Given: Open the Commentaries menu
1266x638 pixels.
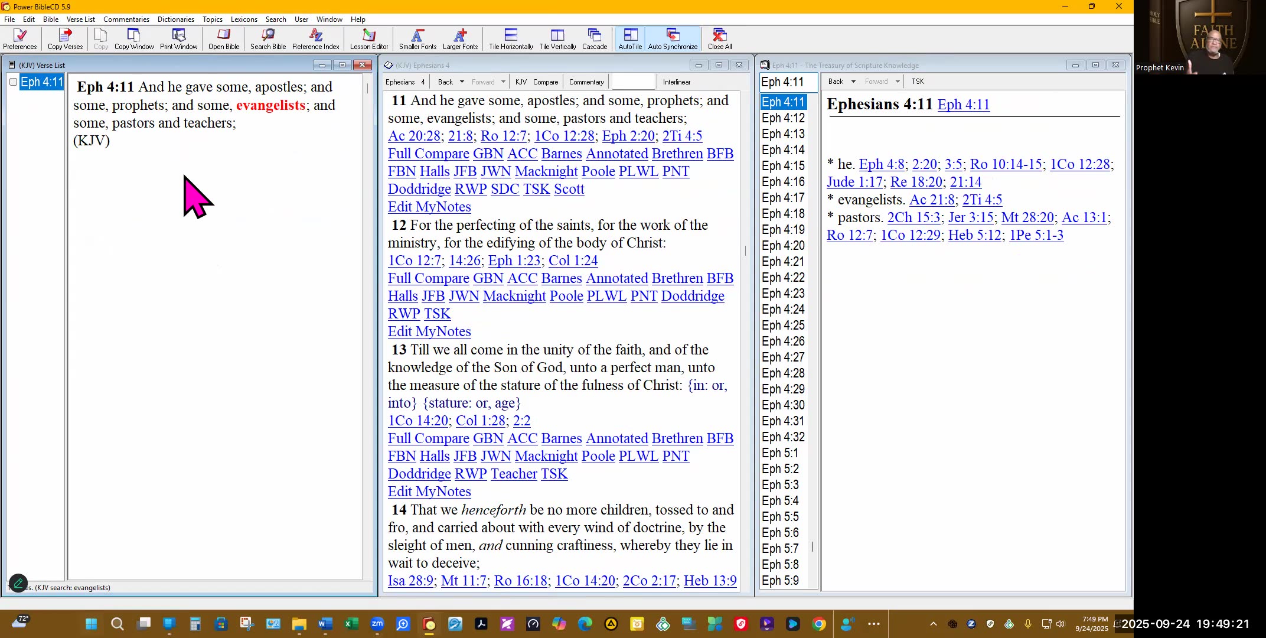Looking at the screenshot, I should pos(126,19).
